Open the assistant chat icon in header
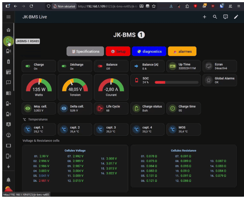 pos(226,17)
